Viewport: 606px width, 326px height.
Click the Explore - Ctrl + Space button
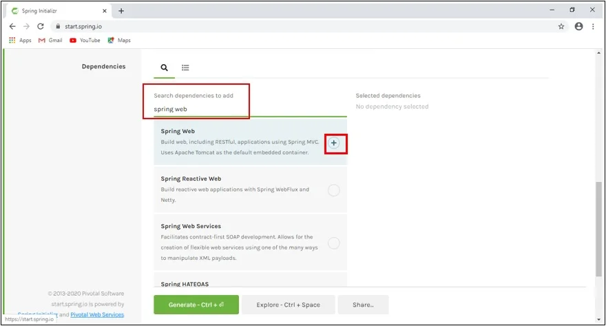pyautogui.click(x=289, y=305)
